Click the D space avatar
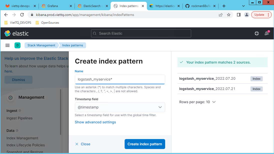This screenshot has height=154, width=274. coord(17,45)
